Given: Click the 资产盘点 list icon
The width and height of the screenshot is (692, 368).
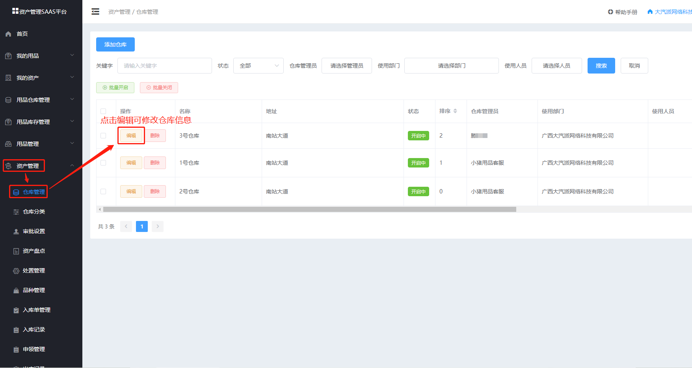Looking at the screenshot, I should point(16,251).
